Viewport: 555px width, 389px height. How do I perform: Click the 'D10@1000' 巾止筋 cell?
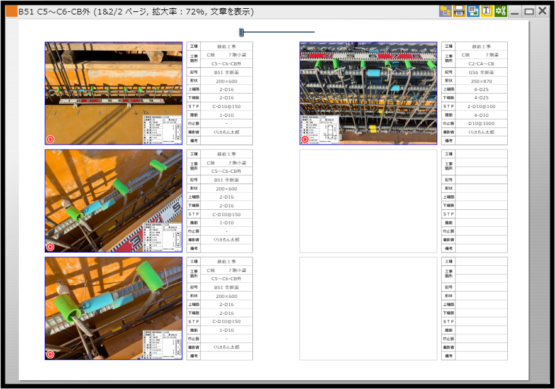(481, 123)
